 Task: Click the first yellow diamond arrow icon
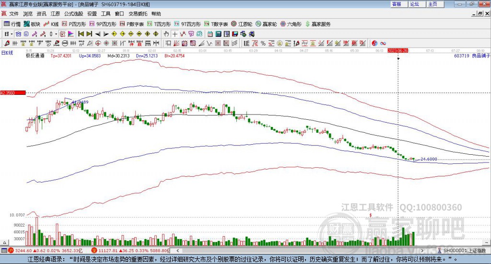114,34
